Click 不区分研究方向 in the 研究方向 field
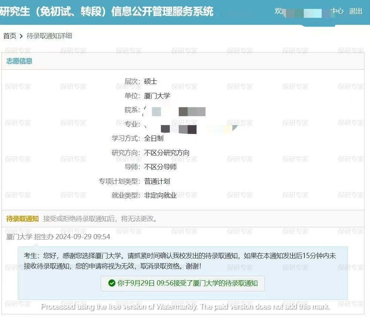 coord(167,153)
